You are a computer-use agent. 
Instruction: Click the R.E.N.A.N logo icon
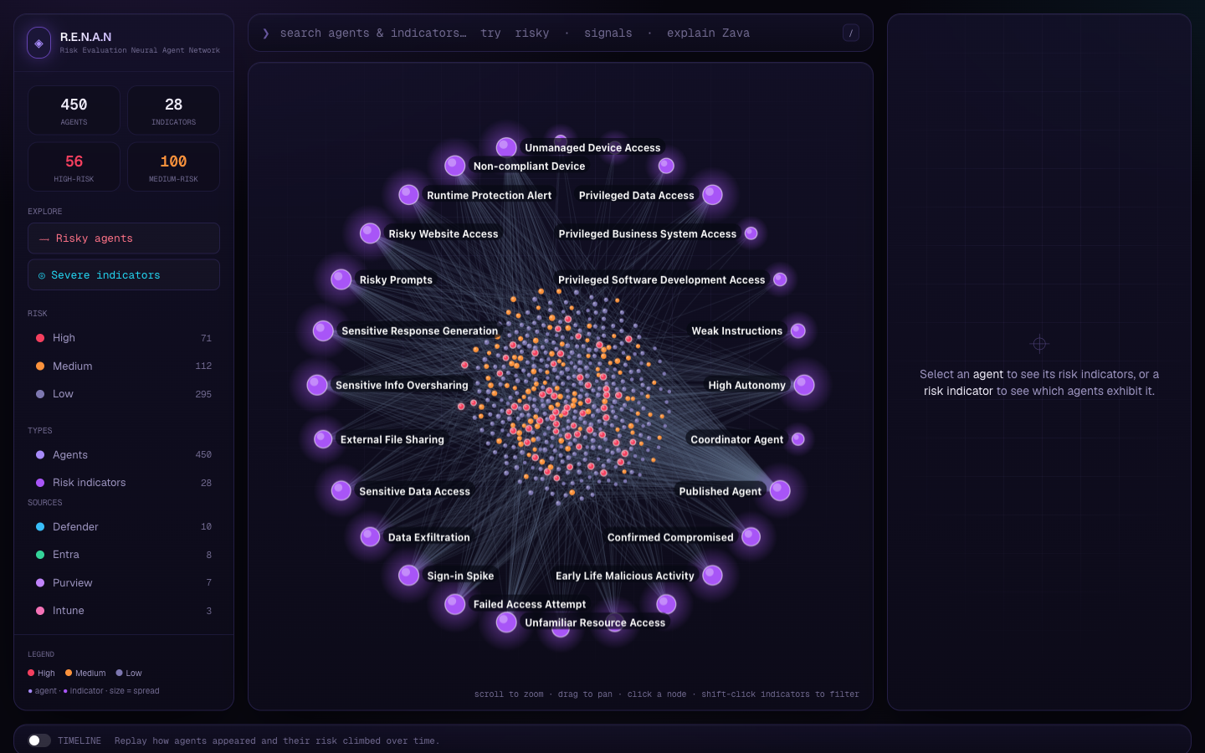coord(38,43)
